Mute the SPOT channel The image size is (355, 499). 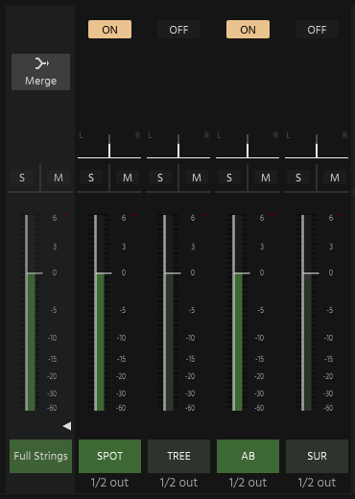tap(128, 178)
